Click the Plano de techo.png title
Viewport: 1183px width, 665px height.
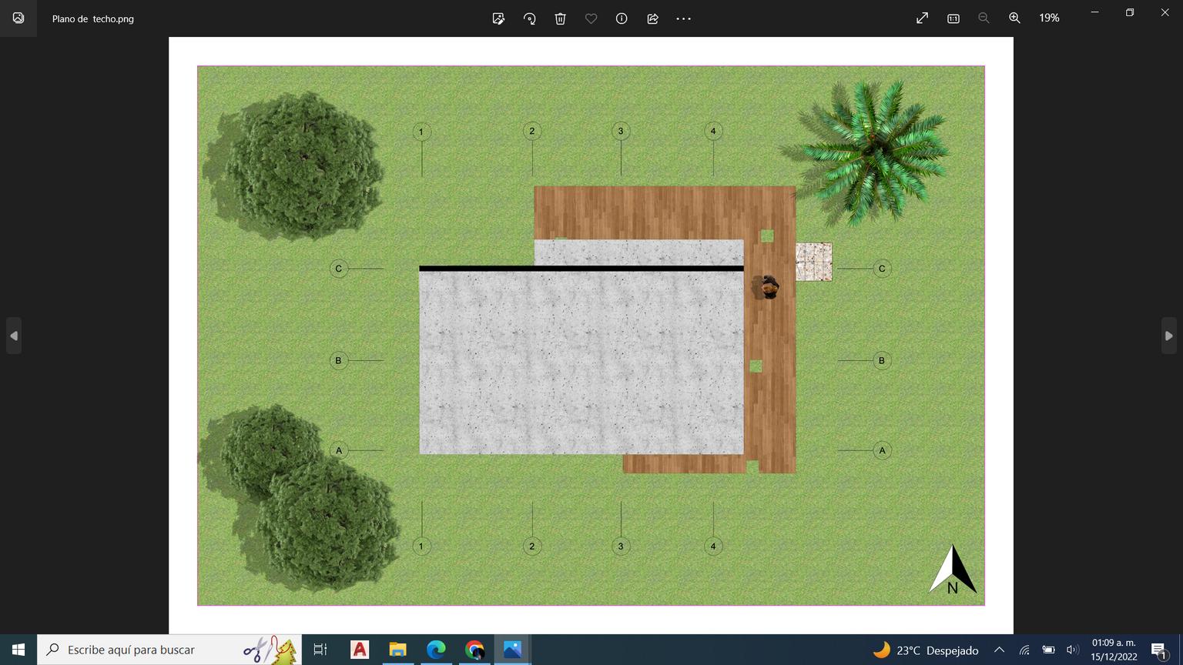click(x=93, y=18)
